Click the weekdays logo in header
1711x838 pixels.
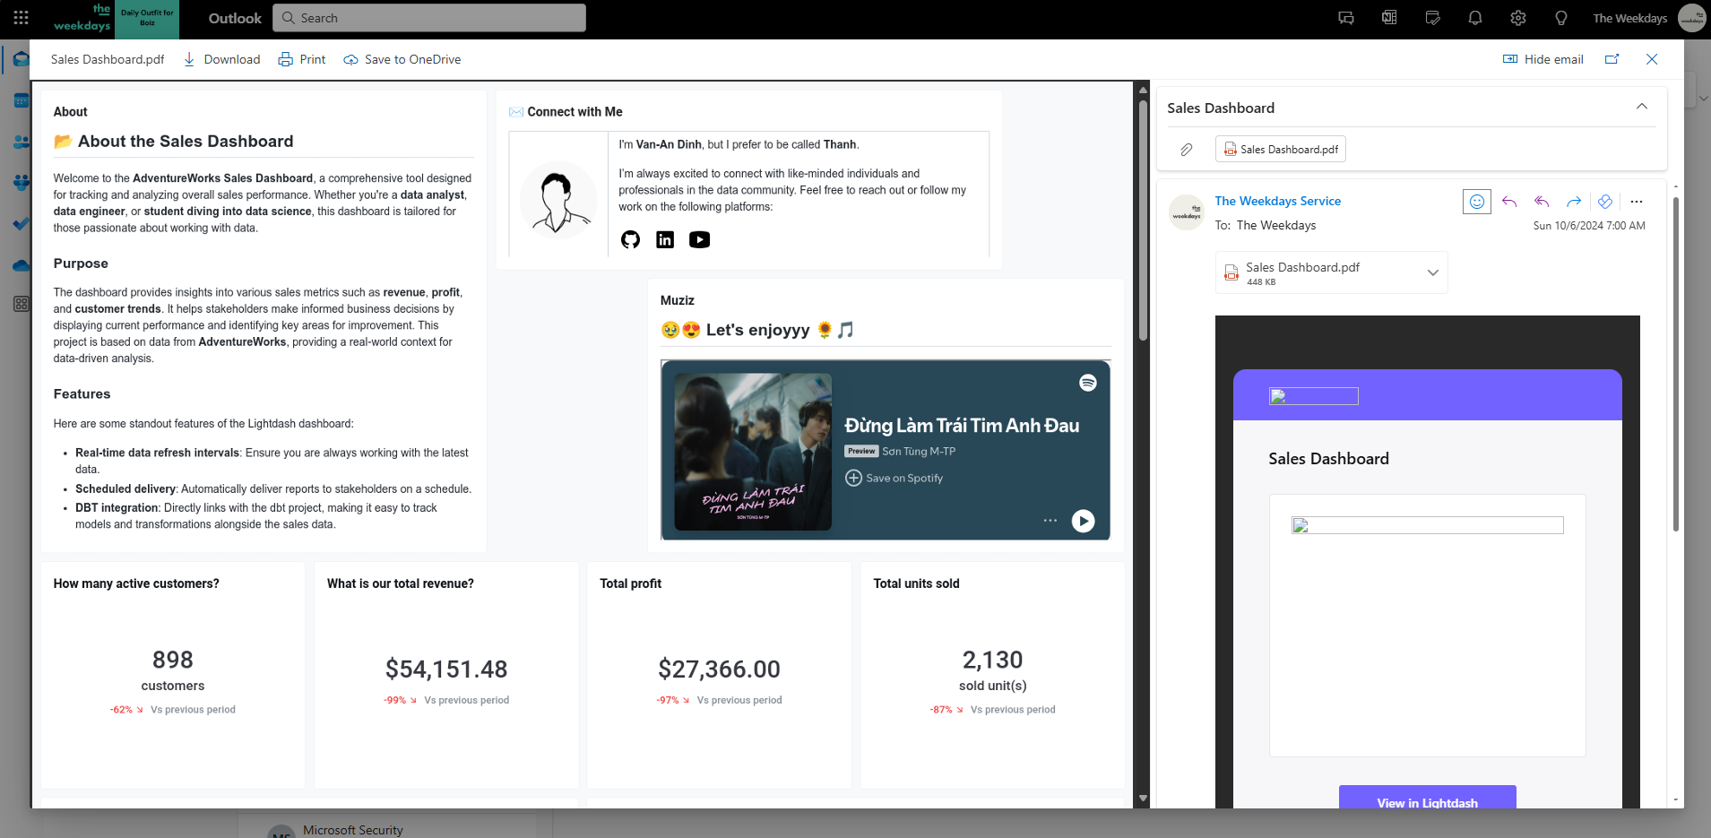click(82, 18)
